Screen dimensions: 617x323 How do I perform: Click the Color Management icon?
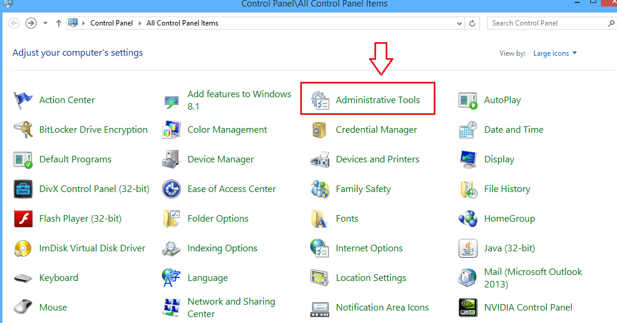tap(171, 130)
